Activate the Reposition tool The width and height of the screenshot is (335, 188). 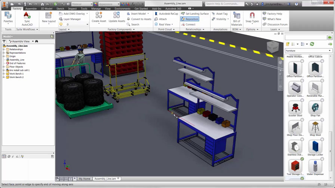pos(190,19)
